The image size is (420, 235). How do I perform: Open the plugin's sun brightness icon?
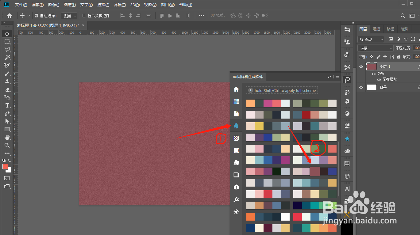pyautogui.click(x=236, y=212)
